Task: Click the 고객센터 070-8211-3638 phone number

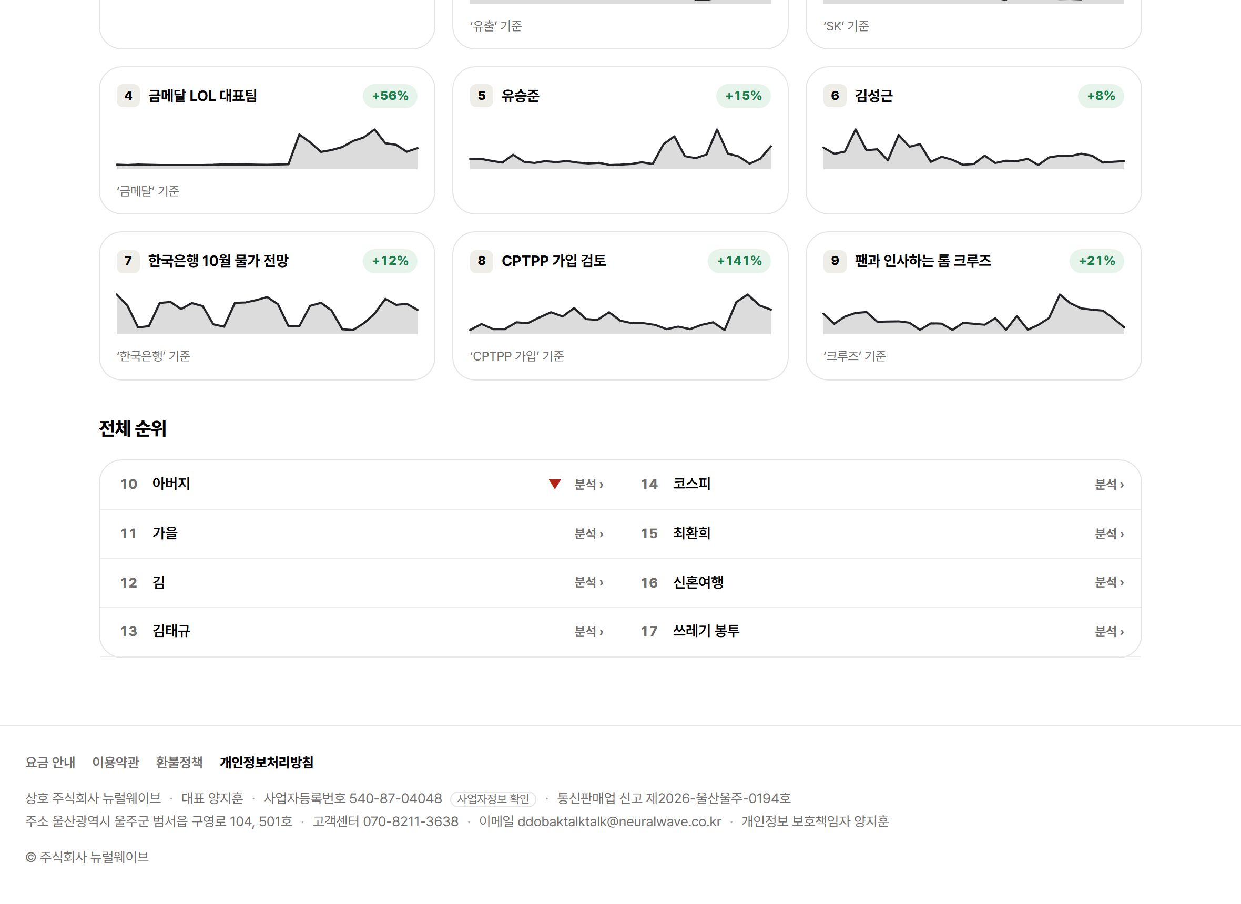Action: 385,822
